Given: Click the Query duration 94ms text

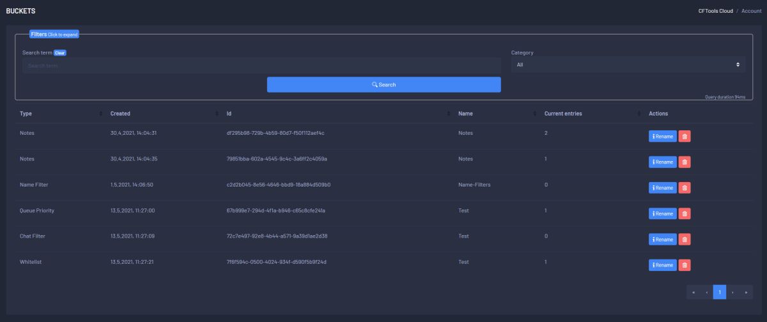Looking at the screenshot, I should [x=725, y=97].
